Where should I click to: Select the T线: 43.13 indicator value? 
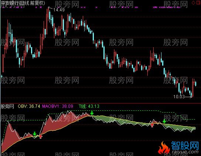89,106
